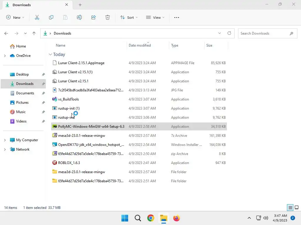The width and height of the screenshot is (301, 225).
Task: Launch Google Chrome from taskbar
Action: [151, 218]
